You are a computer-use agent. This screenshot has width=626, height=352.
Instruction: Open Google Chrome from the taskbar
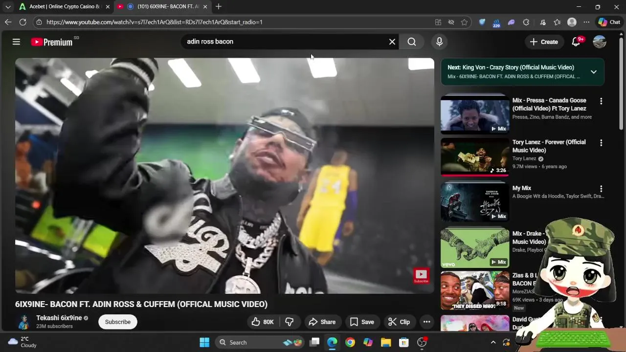tap(350, 342)
